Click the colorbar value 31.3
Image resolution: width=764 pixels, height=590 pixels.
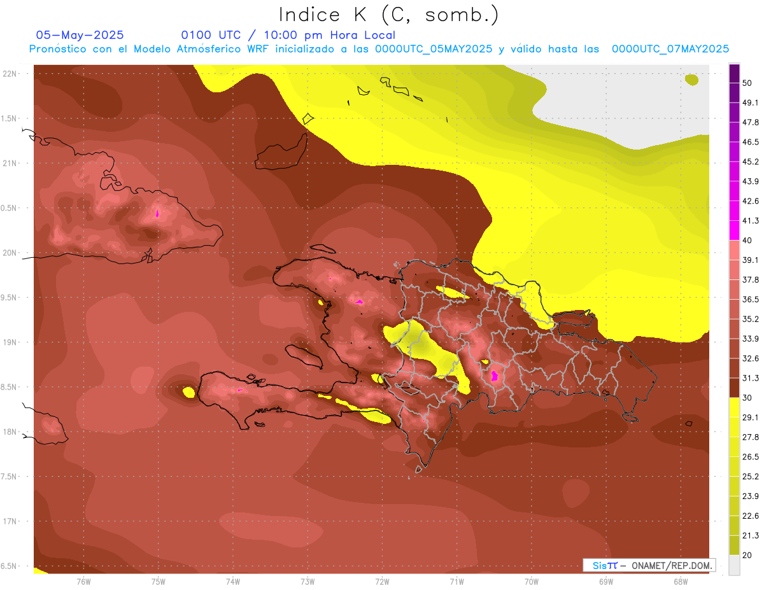(751, 378)
